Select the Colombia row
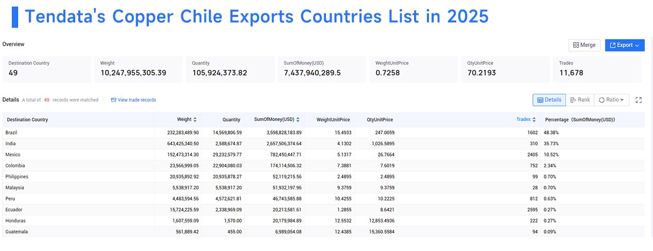 pos(323,166)
